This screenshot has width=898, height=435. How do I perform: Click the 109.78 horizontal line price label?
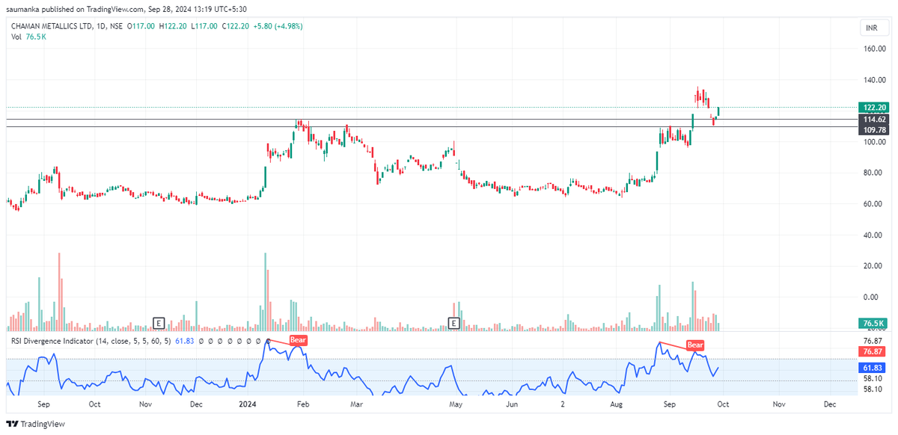[x=873, y=130]
